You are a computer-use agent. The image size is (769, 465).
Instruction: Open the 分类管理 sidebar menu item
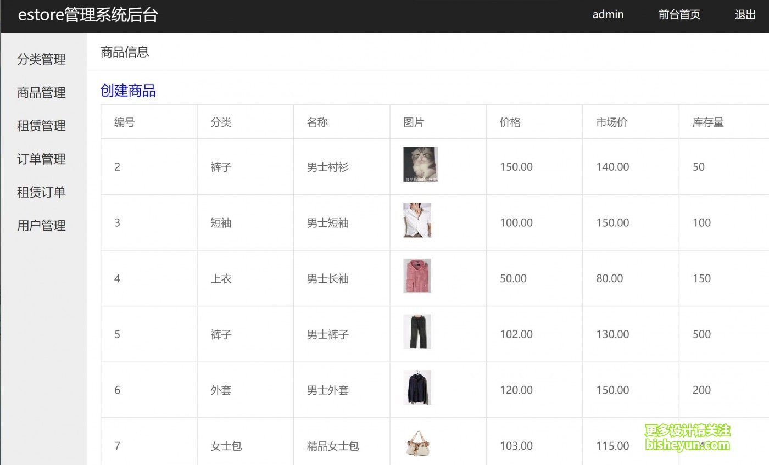[41, 59]
